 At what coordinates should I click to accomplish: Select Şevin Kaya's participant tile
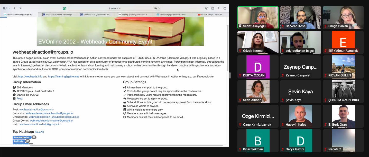301,92
